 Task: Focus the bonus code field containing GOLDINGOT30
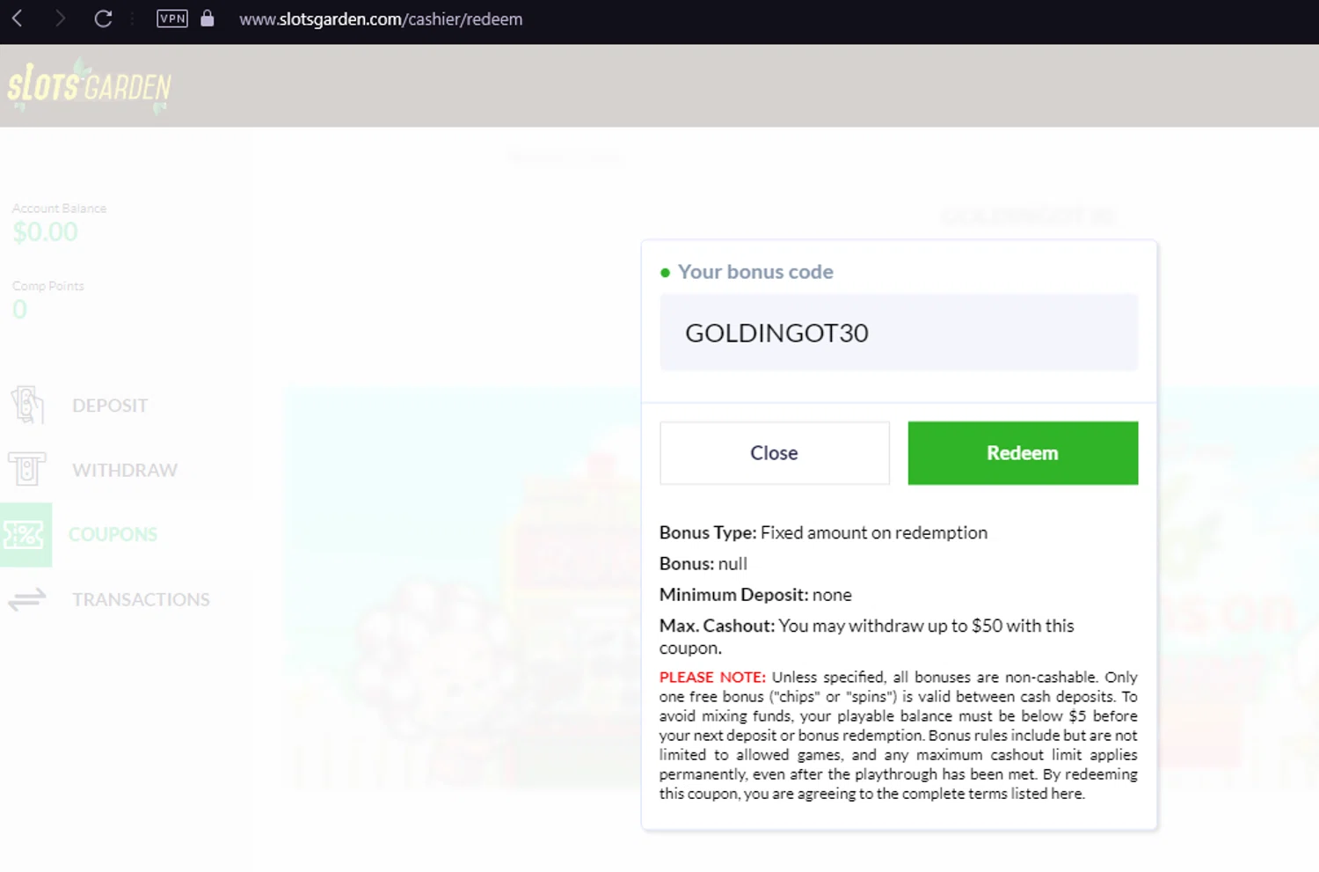[x=899, y=333]
